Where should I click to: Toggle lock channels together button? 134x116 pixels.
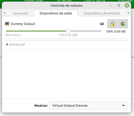pos(112,24)
